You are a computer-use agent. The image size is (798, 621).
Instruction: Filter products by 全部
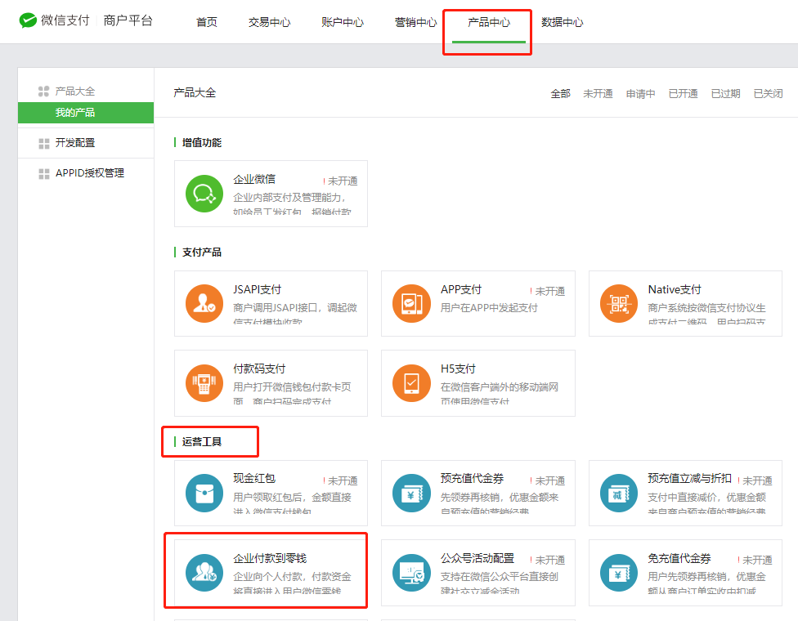[560, 94]
